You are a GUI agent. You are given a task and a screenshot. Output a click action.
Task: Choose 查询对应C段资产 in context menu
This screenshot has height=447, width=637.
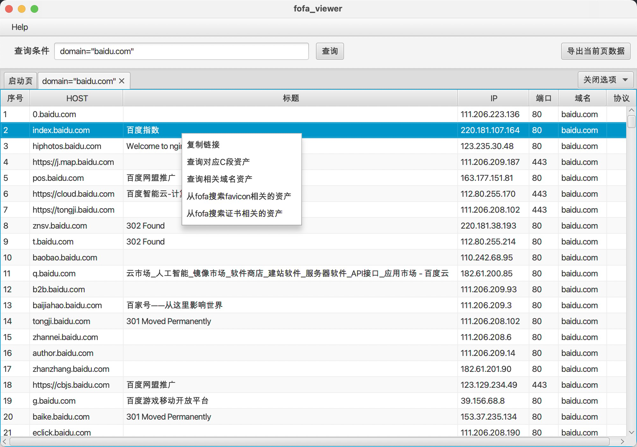[x=218, y=162]
